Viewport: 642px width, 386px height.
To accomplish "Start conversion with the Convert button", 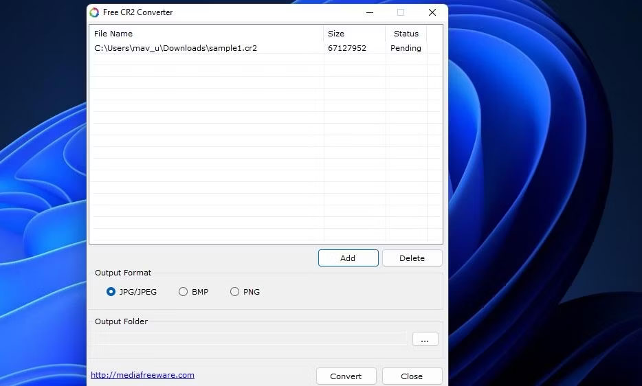I will click(346, 376).
